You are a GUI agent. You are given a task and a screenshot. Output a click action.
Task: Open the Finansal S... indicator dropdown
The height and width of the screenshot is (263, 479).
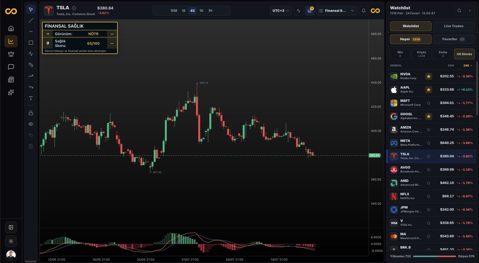(336, 11)
